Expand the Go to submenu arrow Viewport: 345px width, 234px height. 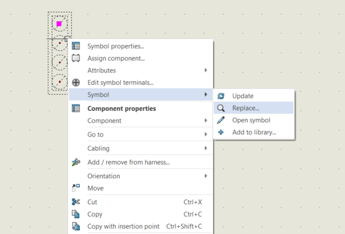[x=206, y=134]
